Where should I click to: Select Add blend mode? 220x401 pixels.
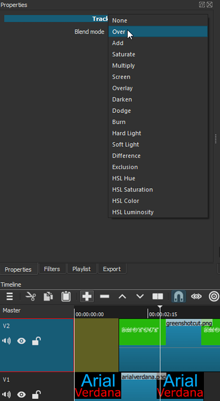(158, 43)
